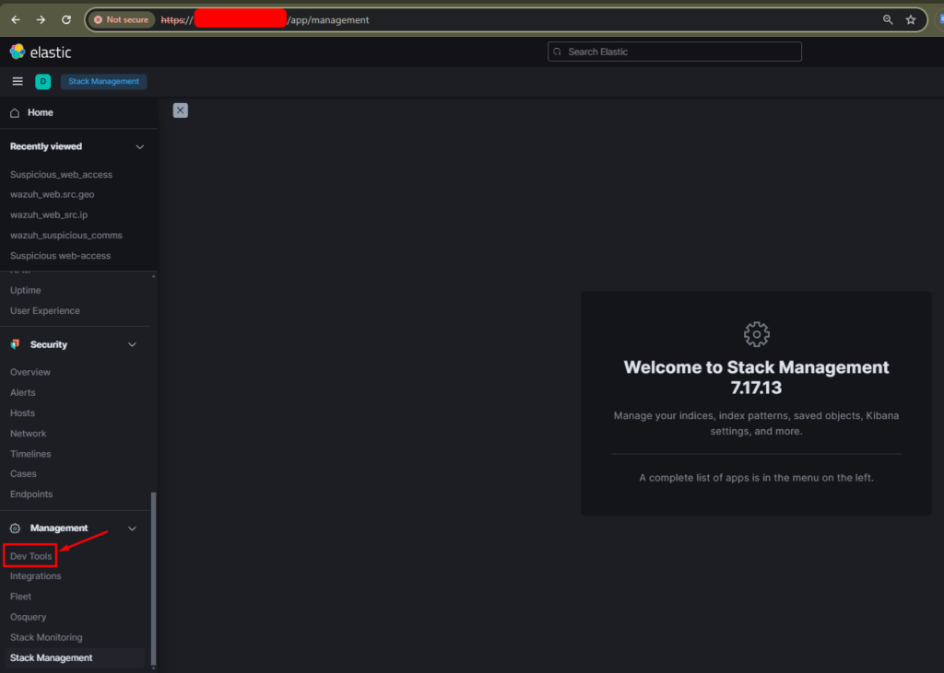The image size is (944, 673).
Task: Collapse the Management section chevron
Action: click(x=132, y=528)
